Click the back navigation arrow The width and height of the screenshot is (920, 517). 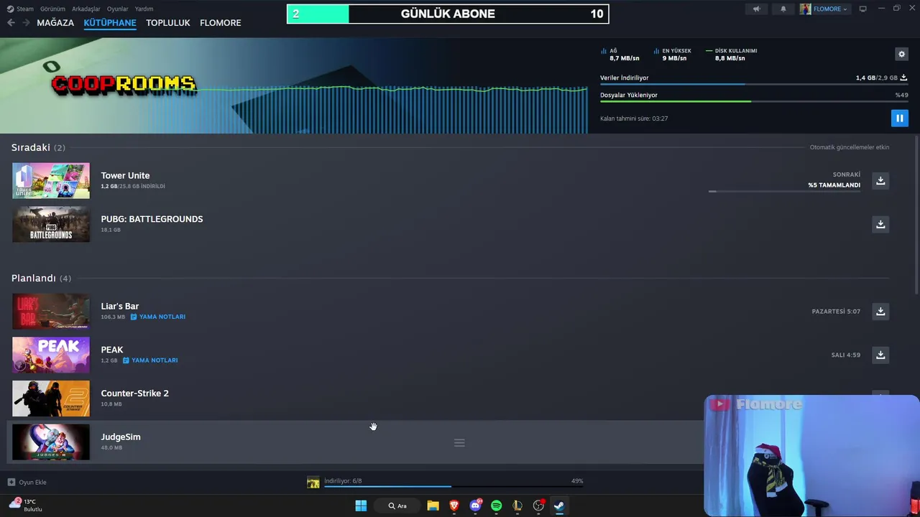11,23
